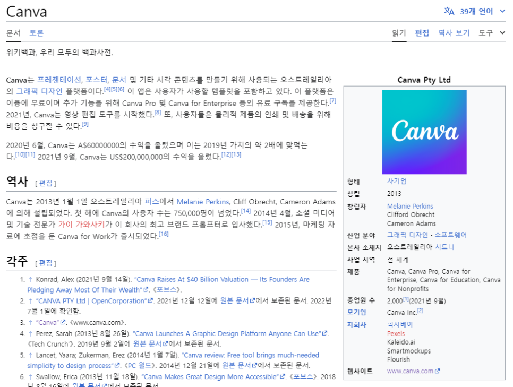Open 원본 문서 archive link in reference 4
Image resolution: width=513 pixels, height=387 pixels.
148,344
